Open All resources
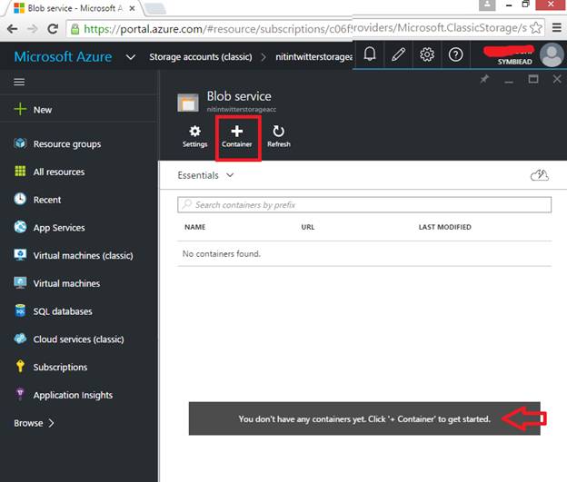 pyautogui.click(x=49, y=172)
